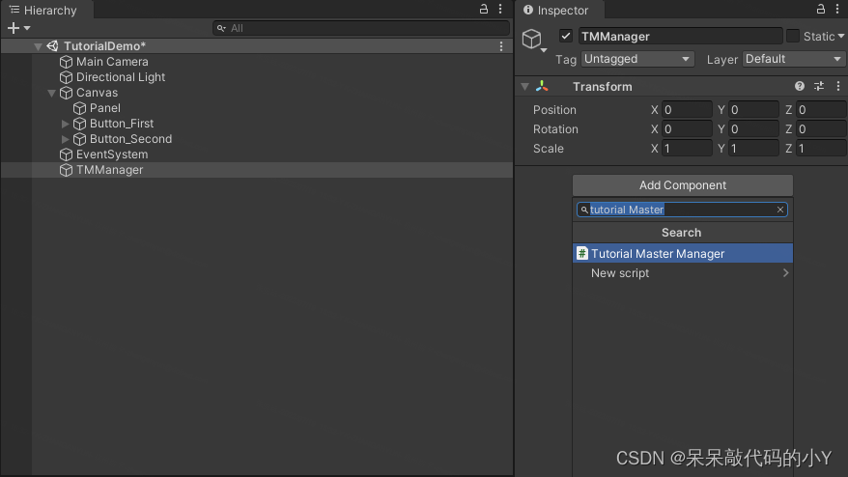Screen dimensions: 848x477
Task: Open the create dropdown arrow in Hierarchy
Action: point(26,28)
